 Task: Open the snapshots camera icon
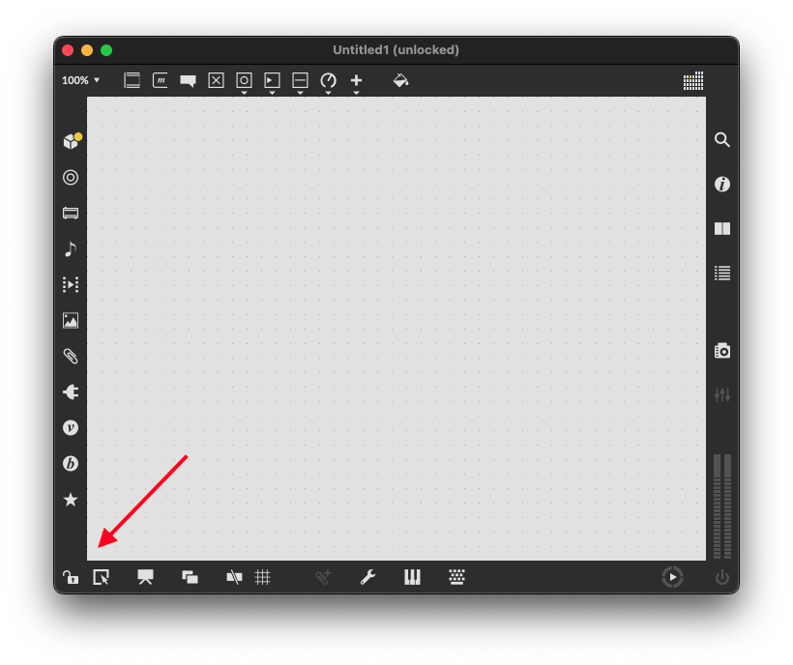[722, 350]
